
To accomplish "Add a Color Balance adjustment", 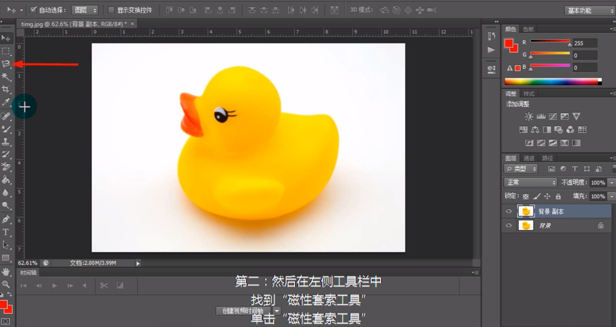I will (x=535, y=130).
